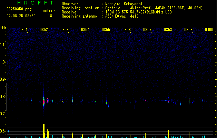Click the 0354 time marker
217x138 pixels.
85,30
